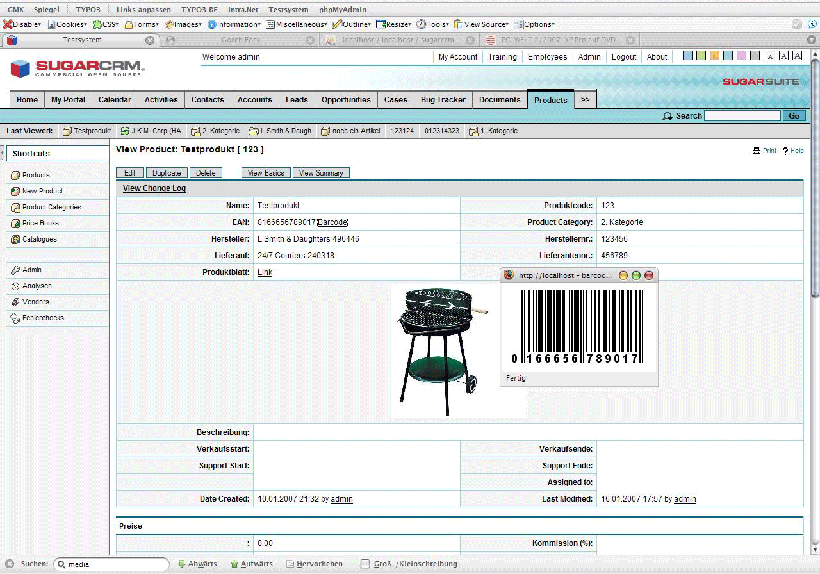Open the Products shortcut in the sidebar
Screen dimensions: 820x574
35,175
